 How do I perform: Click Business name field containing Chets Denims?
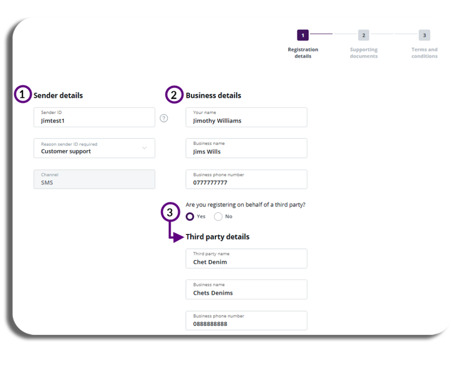click(x=246, y=289)
